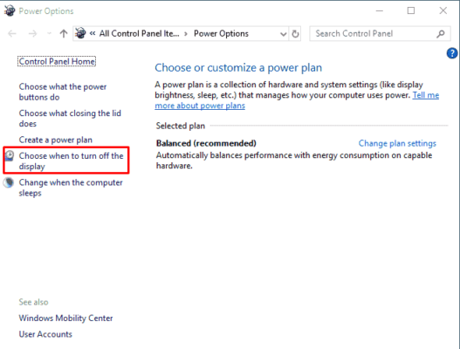Go to Control Panel Home
This screenshot has width=460, height=349.
click(57, 61)
